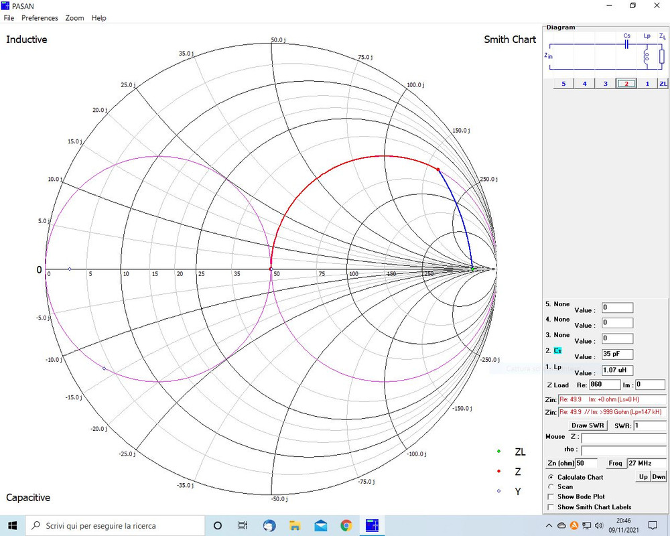This screenshot has width=670, height=536.
Task: Click the Z Load Re field showing 860
Action: pyautogui.click(x=604, y=385)
